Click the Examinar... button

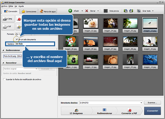click(152, 103)
